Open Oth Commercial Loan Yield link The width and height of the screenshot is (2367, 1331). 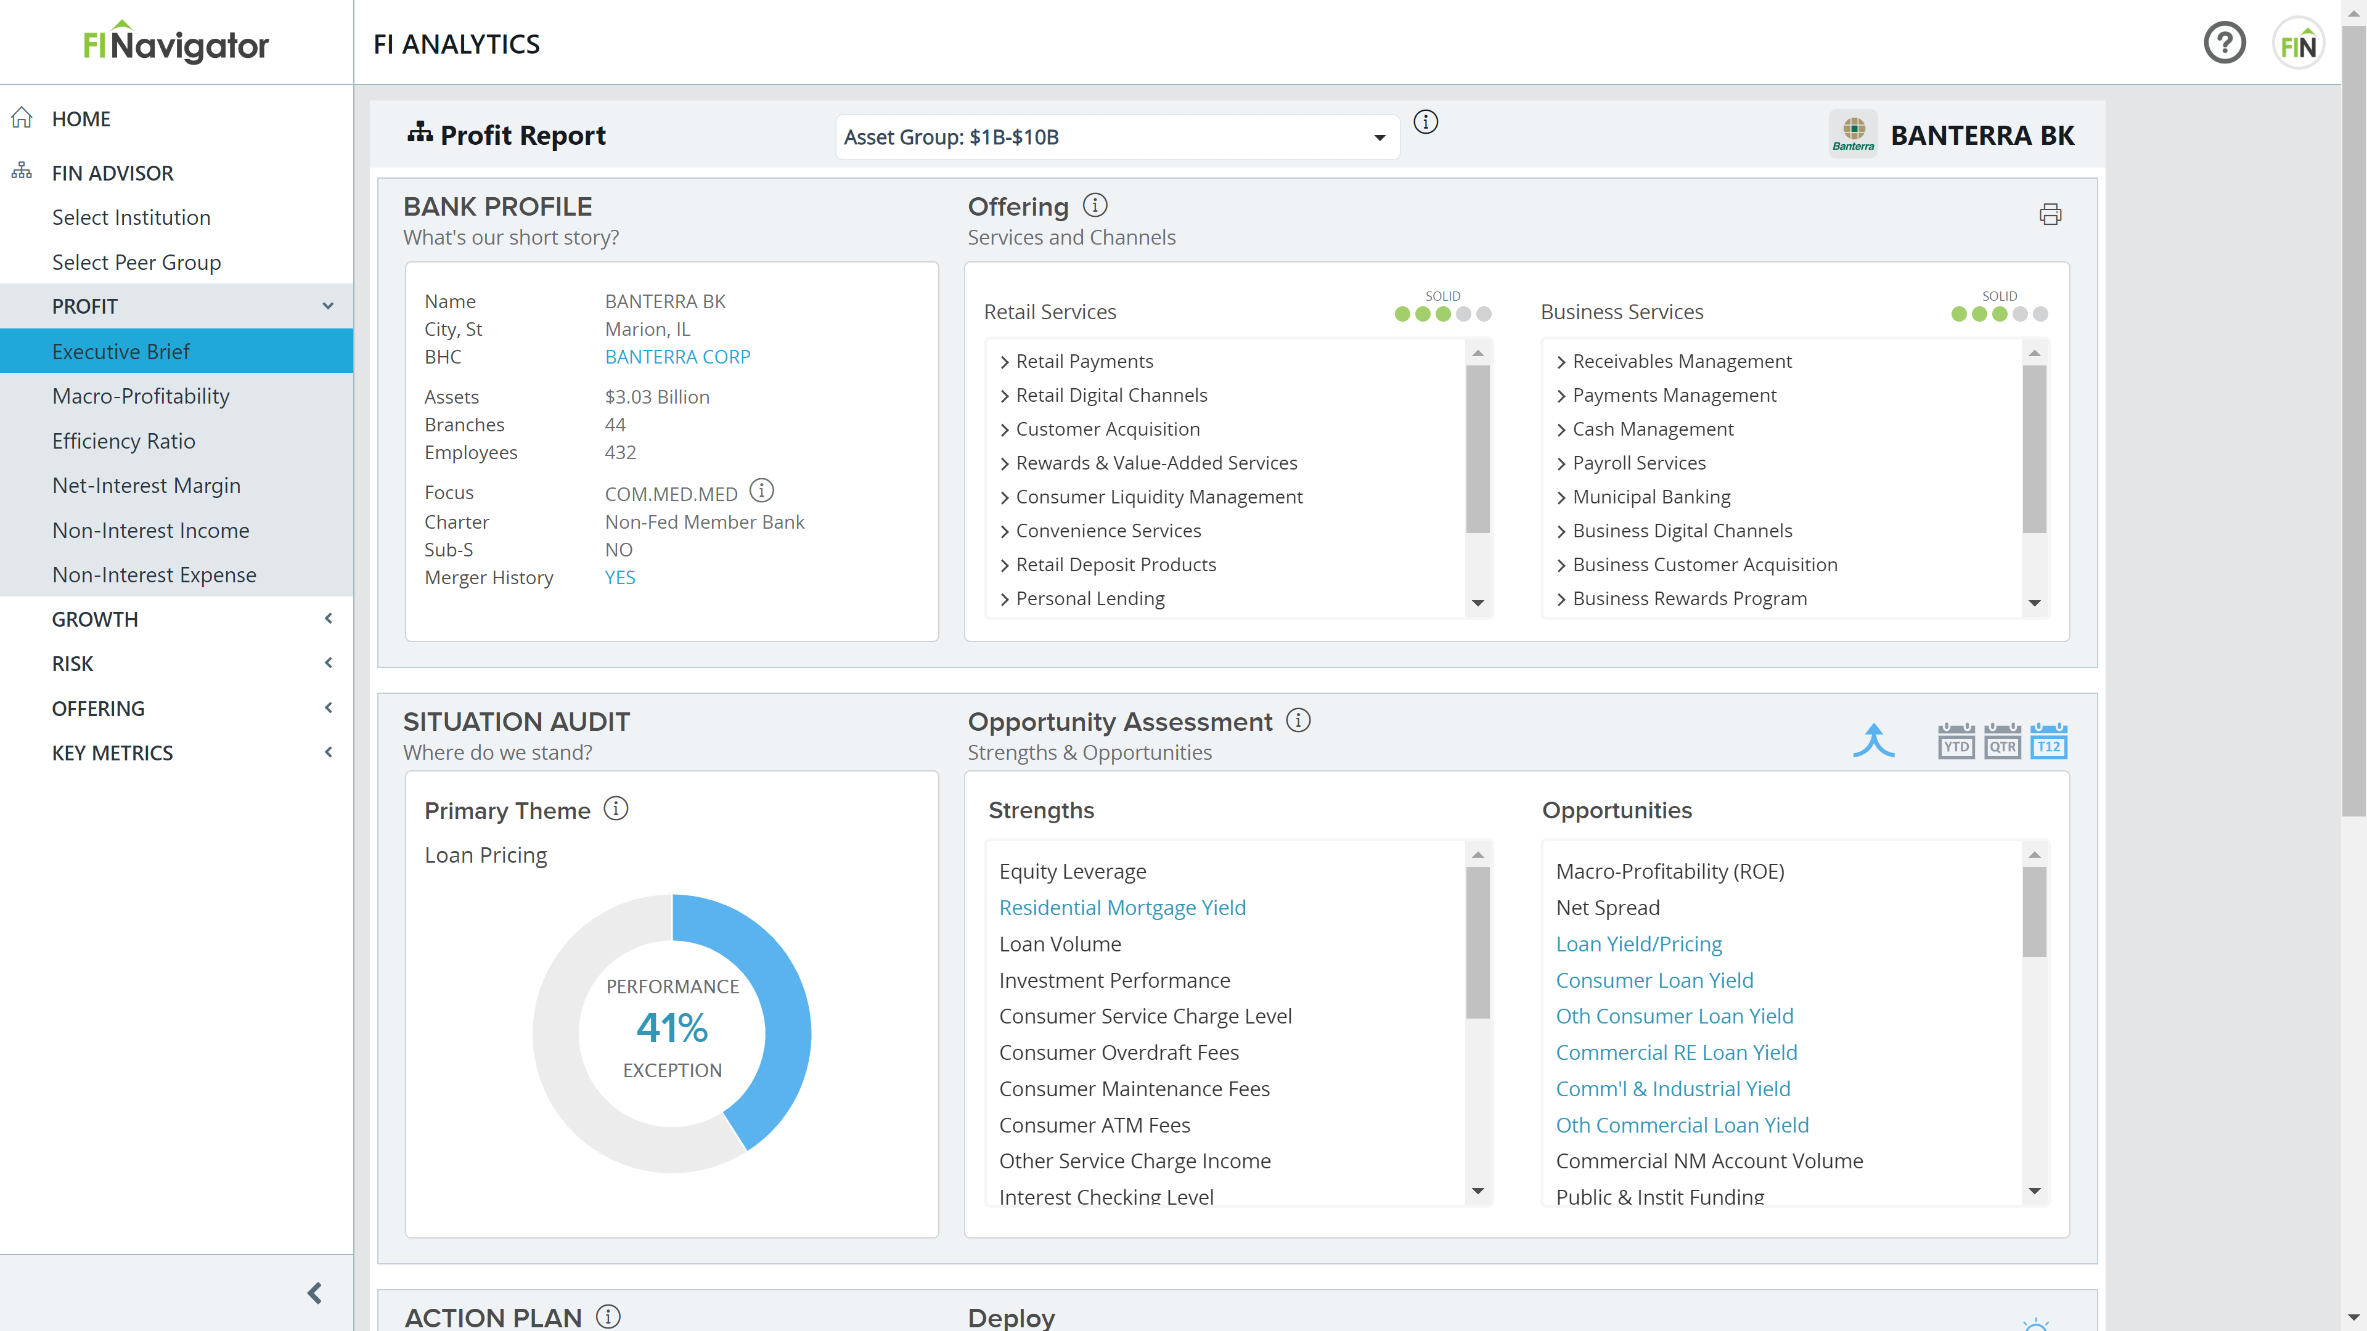(1682, 1125)
